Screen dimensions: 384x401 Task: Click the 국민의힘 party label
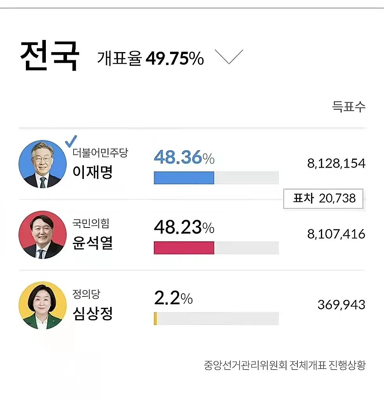coord(91,224)
